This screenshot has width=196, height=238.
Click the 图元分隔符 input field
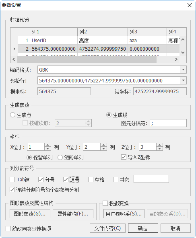click(x=168, y=123)
